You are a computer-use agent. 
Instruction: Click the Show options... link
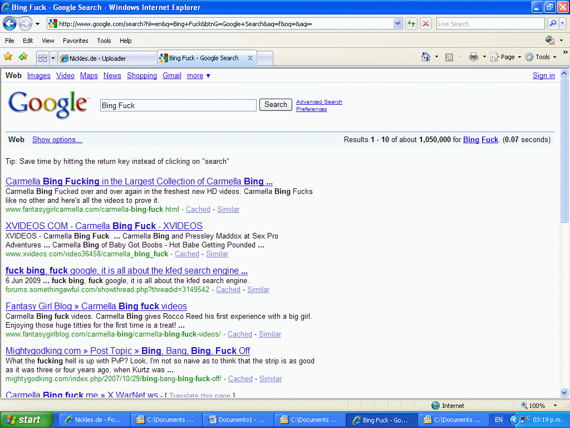[x=57, y=140]
